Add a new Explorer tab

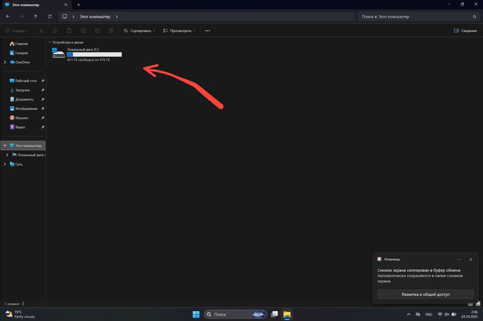tap(79, 5)
